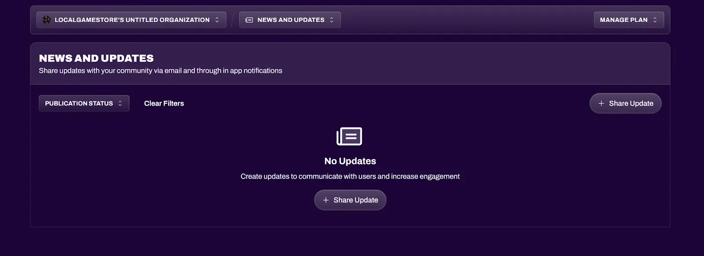704x256 pixels.
Task: Click the large newspaper icon above No Updates
Action: coord(349,136)
